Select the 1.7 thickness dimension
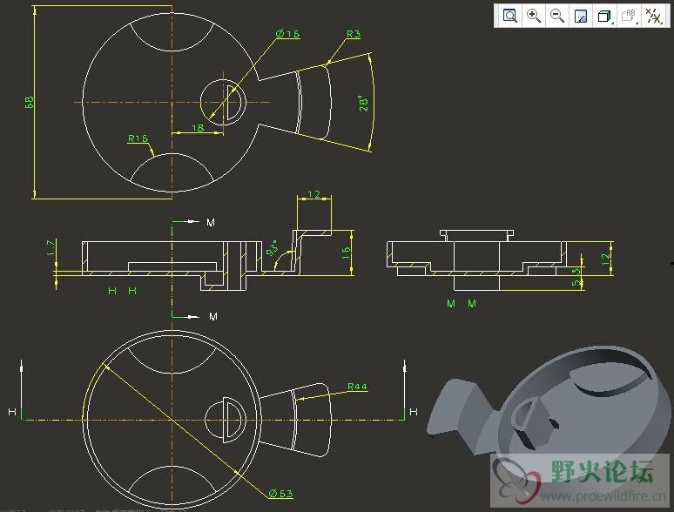This screenshot has height=512, width=674. coord(51,248)
